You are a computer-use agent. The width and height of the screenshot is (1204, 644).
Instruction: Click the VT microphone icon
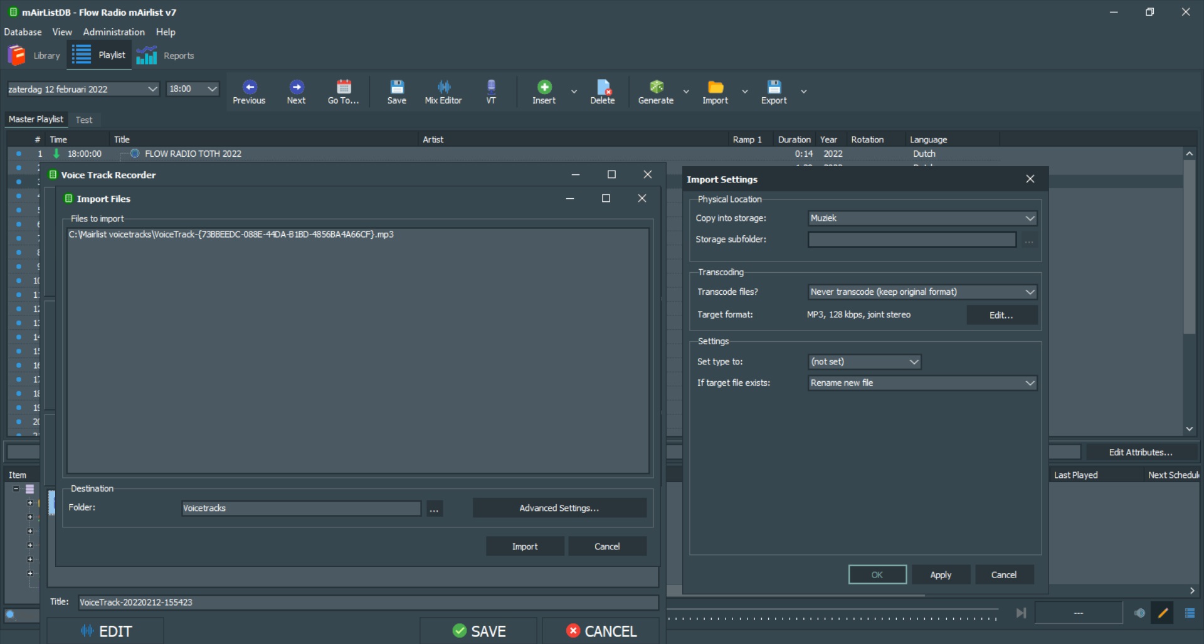point(490,87)
